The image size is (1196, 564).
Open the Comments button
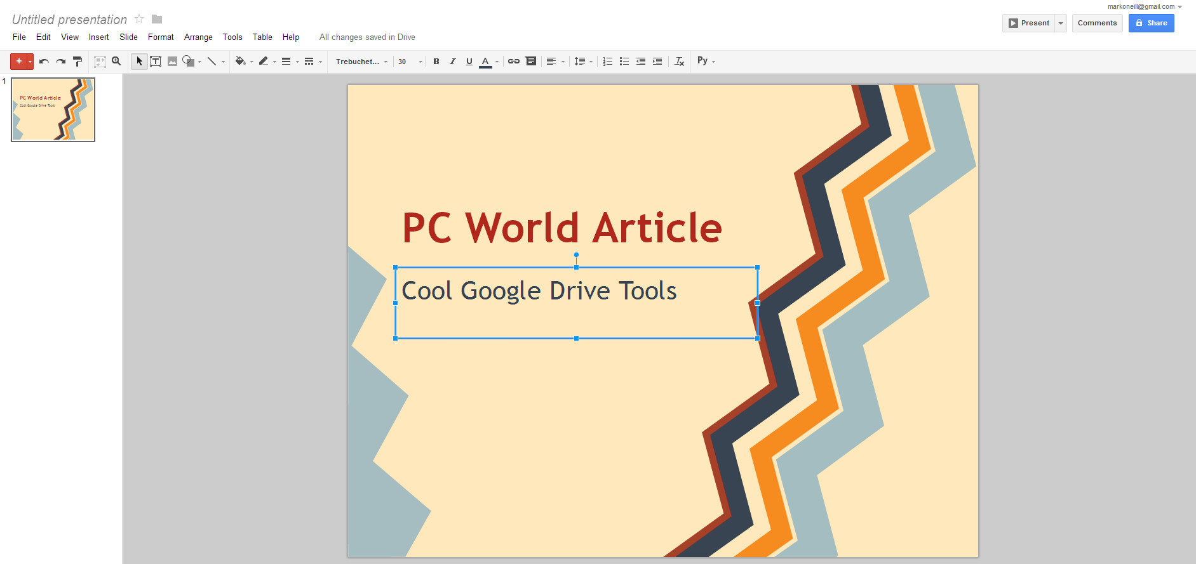(x=1097, y=23)
